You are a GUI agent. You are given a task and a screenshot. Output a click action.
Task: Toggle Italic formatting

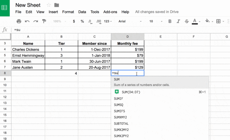[178, 21]
